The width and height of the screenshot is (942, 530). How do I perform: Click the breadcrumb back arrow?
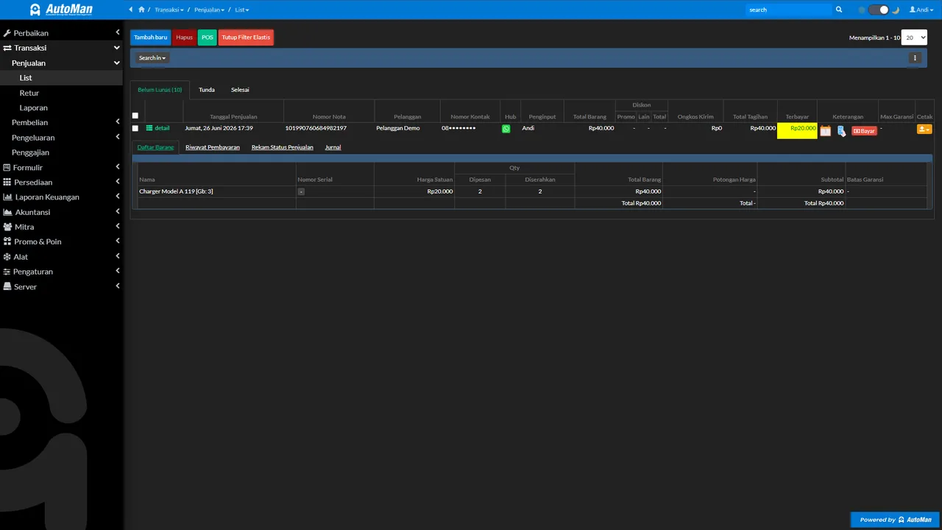pyautogui.click(x=131, y=10)
